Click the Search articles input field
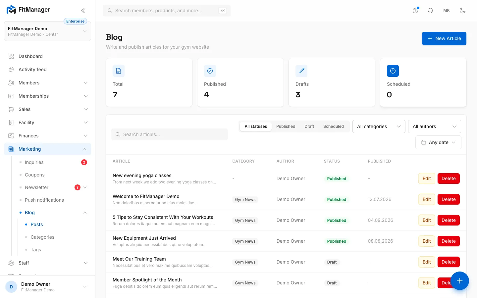Screen dimensions: 477x298 (170, 134)
